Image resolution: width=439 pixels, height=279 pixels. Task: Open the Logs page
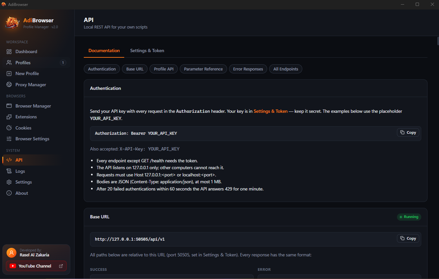click(x=36, y=171)
